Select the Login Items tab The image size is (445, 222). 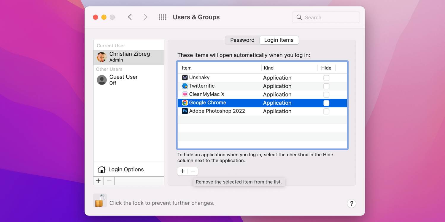coord(279,40)
